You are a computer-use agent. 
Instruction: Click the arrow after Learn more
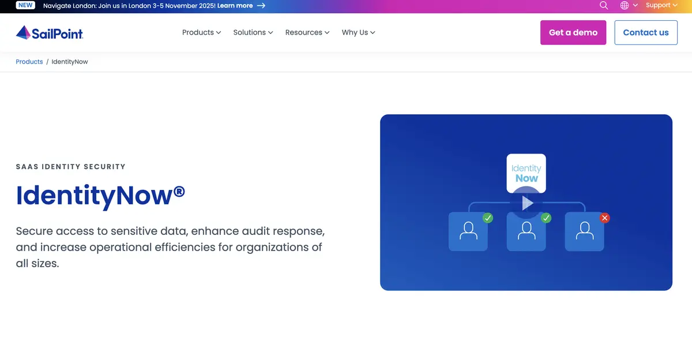(x=261, y=5)
